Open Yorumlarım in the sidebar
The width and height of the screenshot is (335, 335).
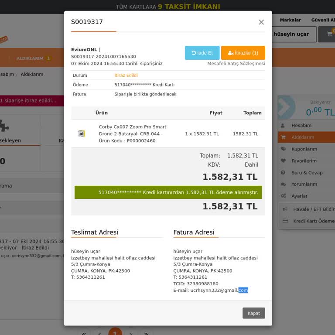304,184
